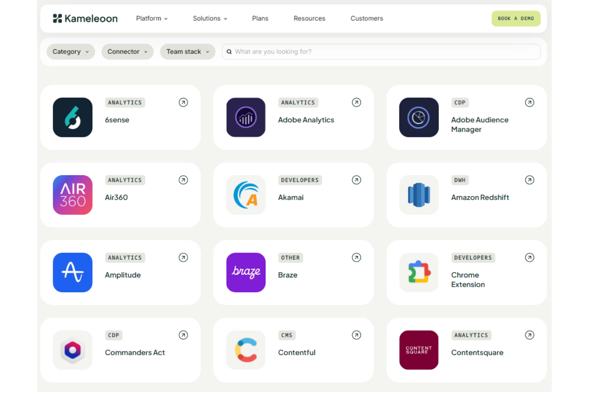Click the CDP tag on Adobe Audience Manager

460,103
